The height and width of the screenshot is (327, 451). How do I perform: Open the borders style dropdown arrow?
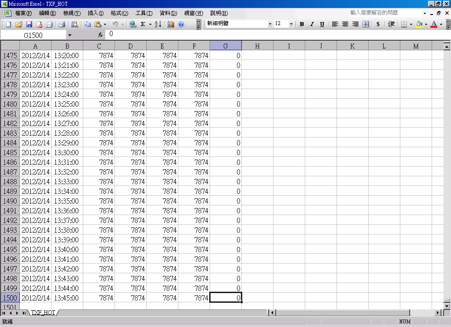pos(411,24)
